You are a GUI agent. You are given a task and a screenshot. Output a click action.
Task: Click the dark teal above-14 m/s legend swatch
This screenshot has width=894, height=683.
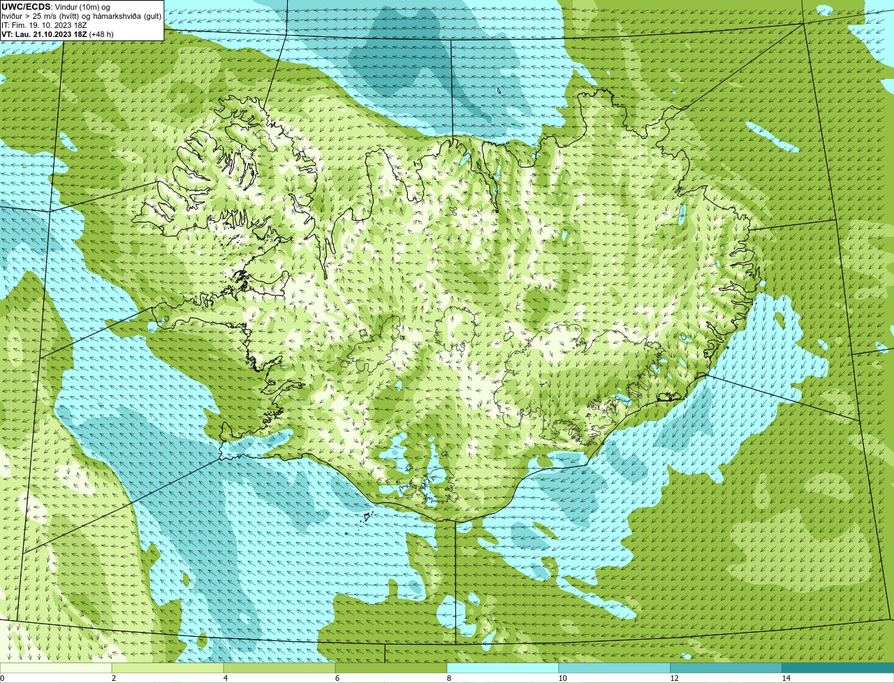coord(838,668)
